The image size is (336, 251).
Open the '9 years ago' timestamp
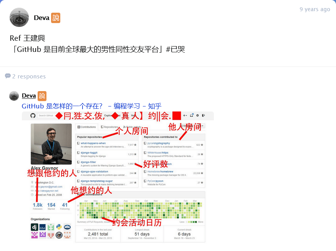tap(315, 9)
